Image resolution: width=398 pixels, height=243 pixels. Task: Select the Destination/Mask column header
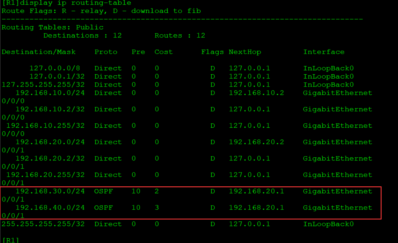39,52
